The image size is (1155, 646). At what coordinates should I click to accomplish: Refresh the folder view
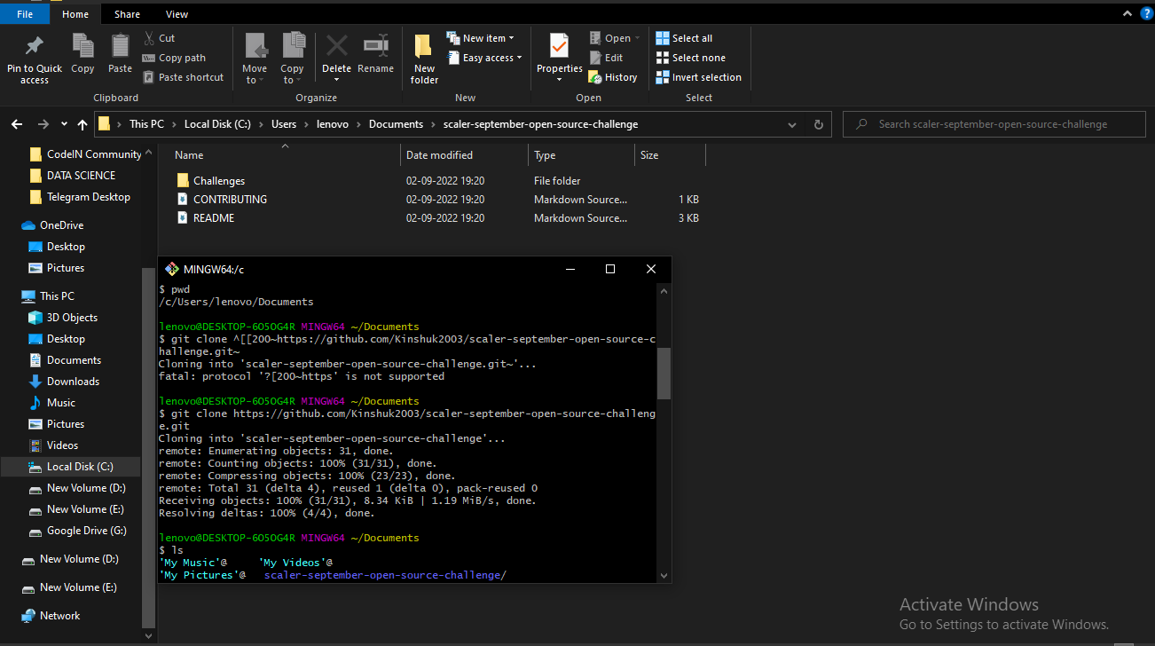pos(818,124)
